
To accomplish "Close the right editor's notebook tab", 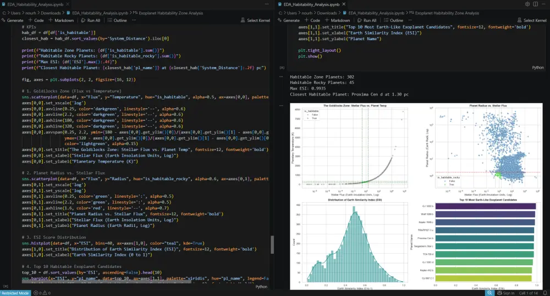I will click(x=344, y=4).
